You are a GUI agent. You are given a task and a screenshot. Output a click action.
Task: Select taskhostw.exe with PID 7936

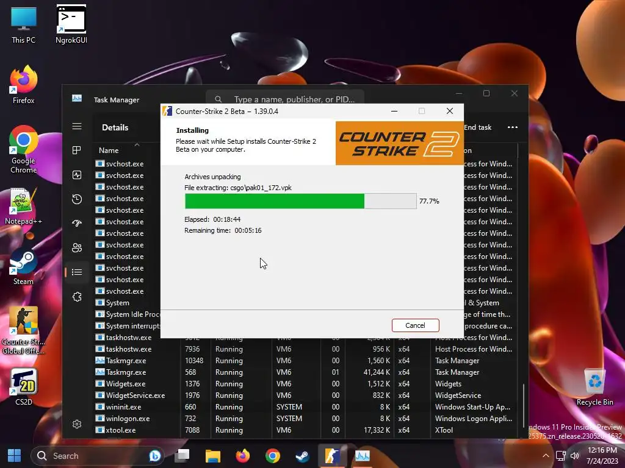point(305,349)
